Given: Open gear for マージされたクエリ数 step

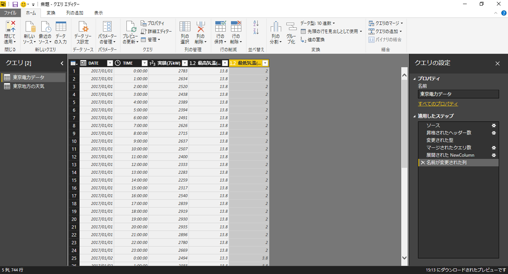Looking at the screenshot, I should pos(494,148).
